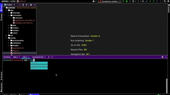
Task: Open Project view dropdown
Action: (x=10, y=5)
